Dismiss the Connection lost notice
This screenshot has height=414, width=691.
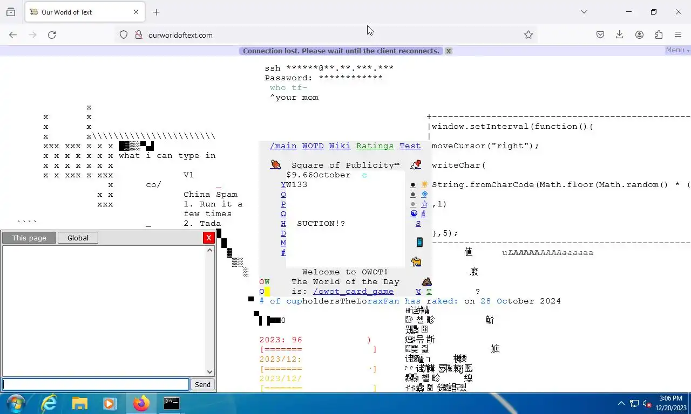pos(448,51)
